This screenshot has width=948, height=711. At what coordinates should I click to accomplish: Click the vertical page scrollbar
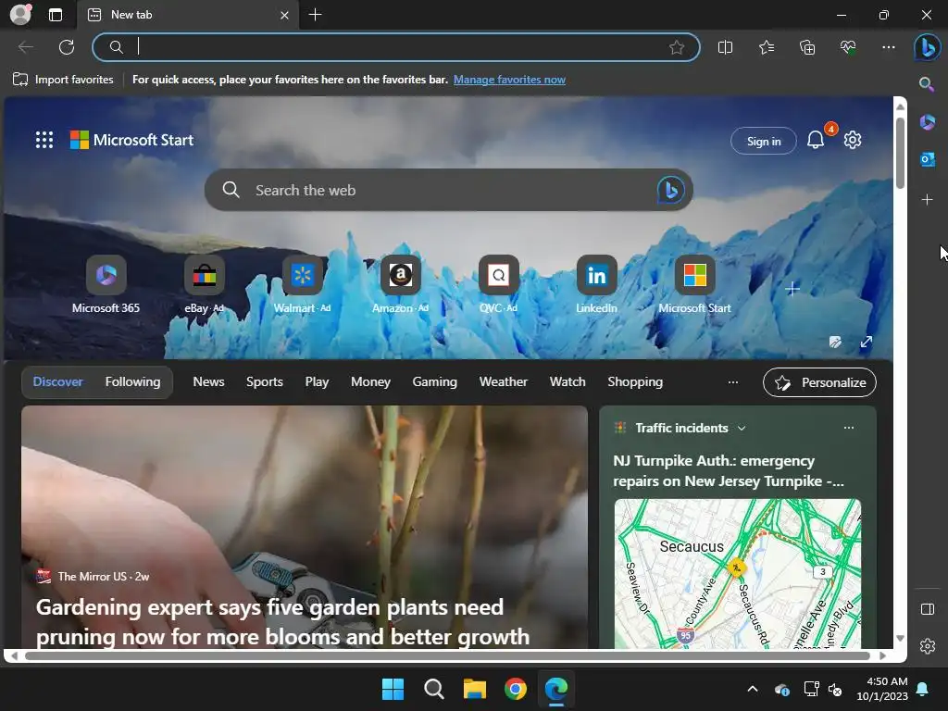click(900, 153)
